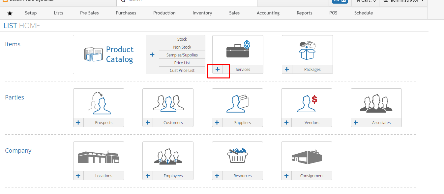
Task: Click the Vendors dollar person icon
Action: point(307,103)
